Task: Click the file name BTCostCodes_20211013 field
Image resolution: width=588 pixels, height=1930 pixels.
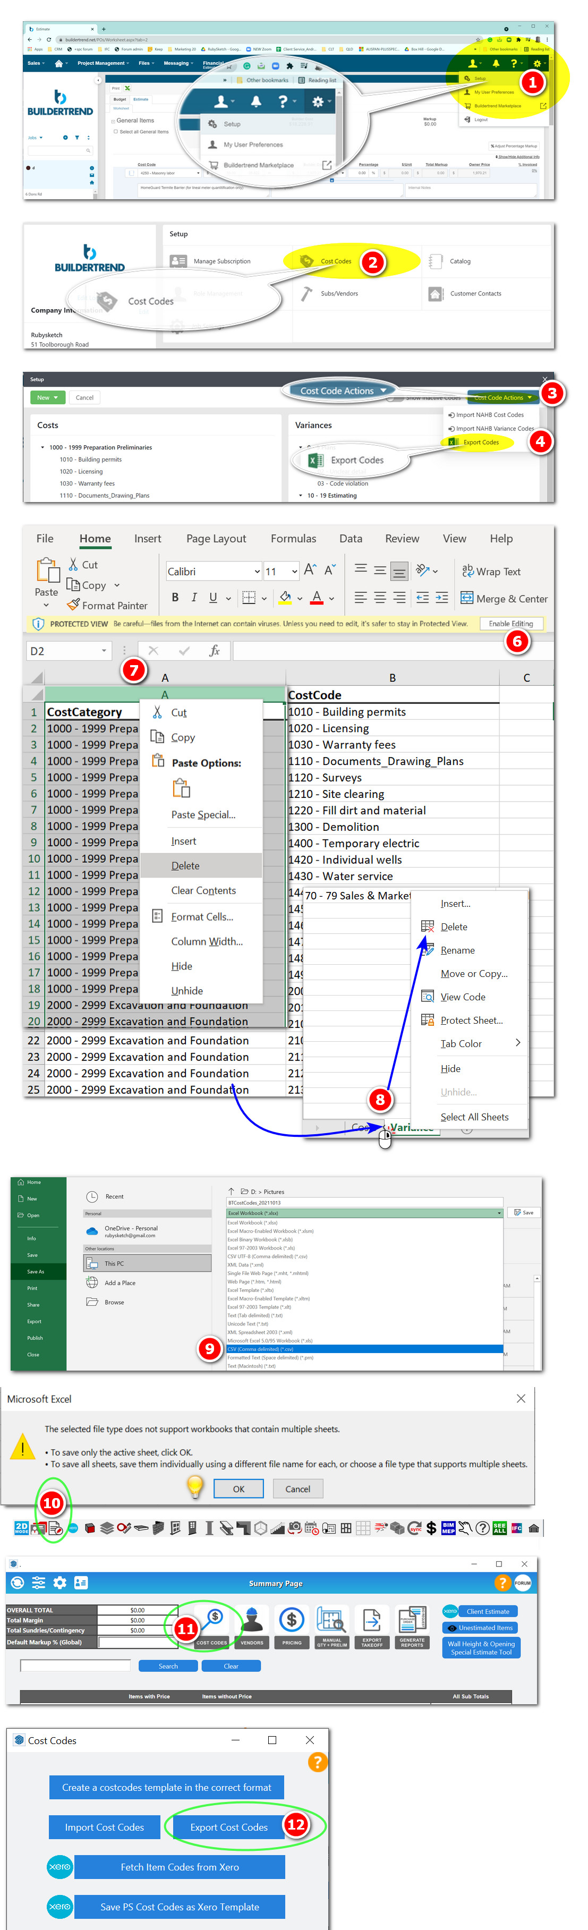Action: pyautogui.click(x=364, y=1202)
